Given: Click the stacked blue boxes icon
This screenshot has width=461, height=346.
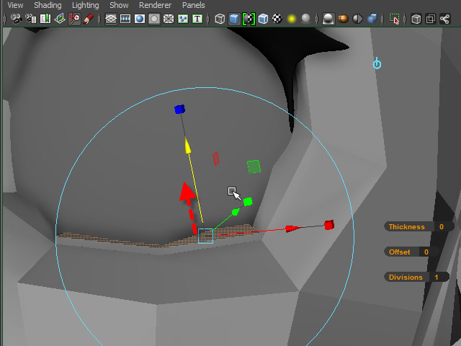Looking at the screenshot, I should 372,19.
